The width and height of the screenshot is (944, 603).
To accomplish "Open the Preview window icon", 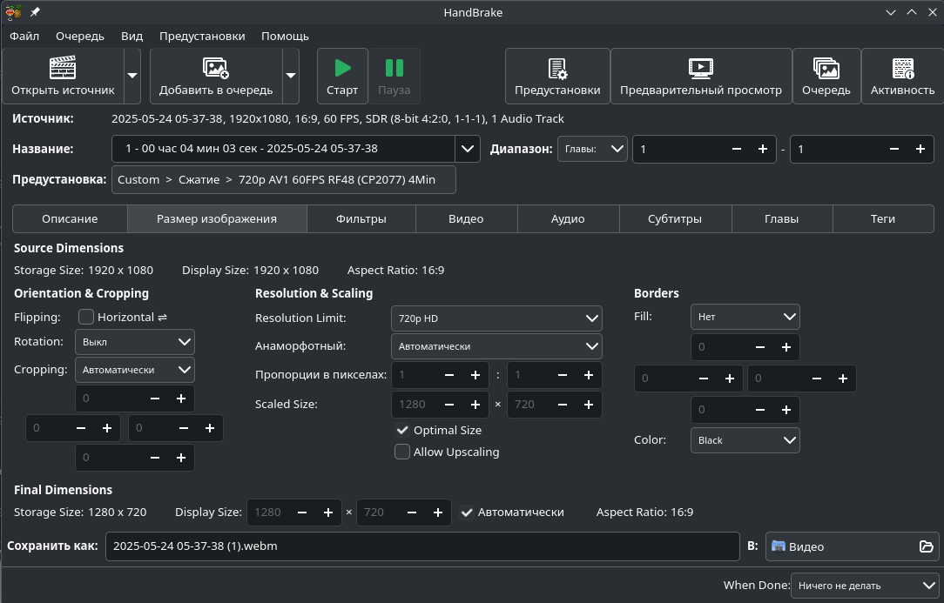I will pyautogui.click(x=701, y=68).
